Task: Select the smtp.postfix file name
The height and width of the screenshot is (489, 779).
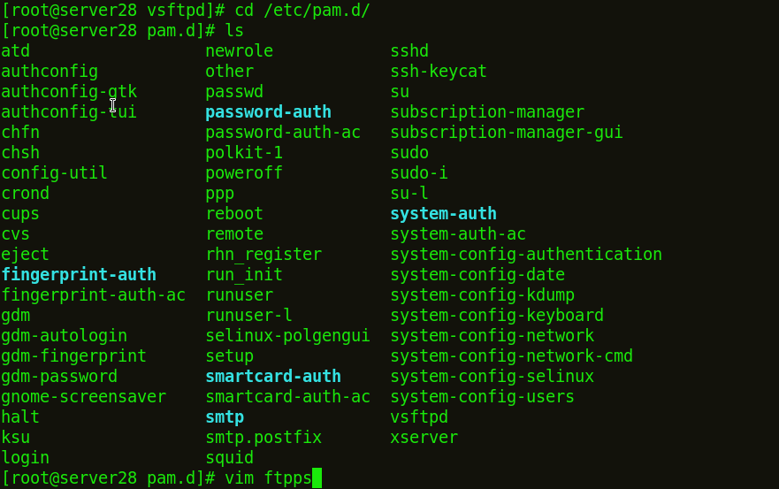Action: click(263, 438)
